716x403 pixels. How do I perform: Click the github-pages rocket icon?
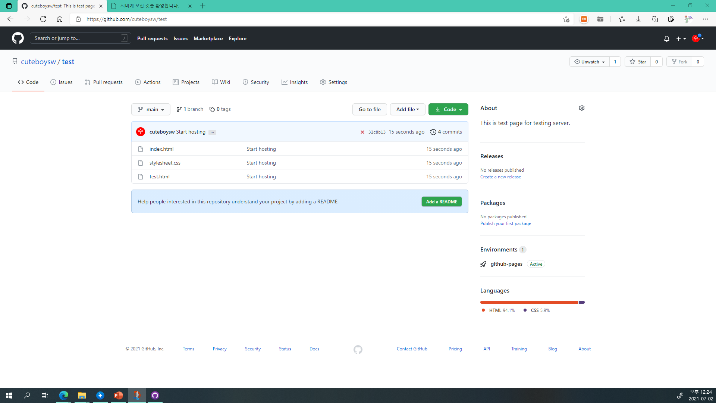click(x=483, y=264)
